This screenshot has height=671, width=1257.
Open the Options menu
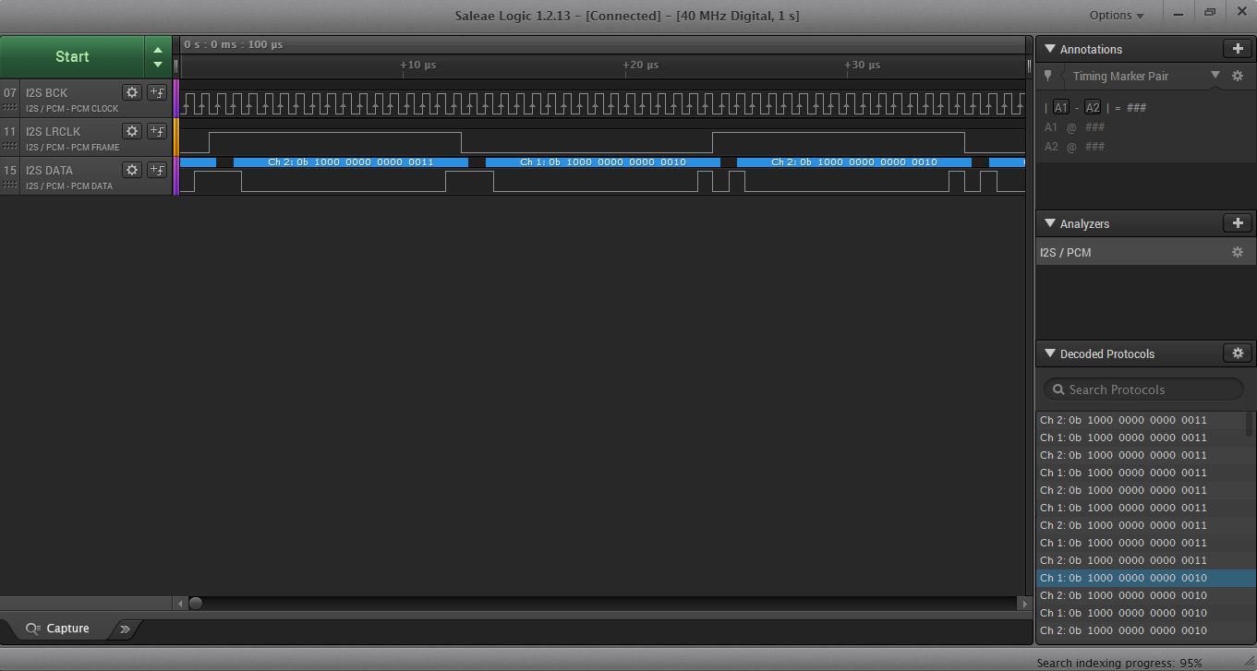pyautogui.click(x=1117, y=15)
